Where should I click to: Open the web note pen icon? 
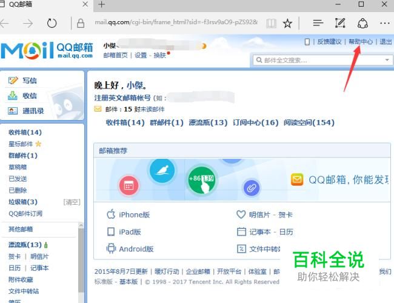[x=340, y=23]
